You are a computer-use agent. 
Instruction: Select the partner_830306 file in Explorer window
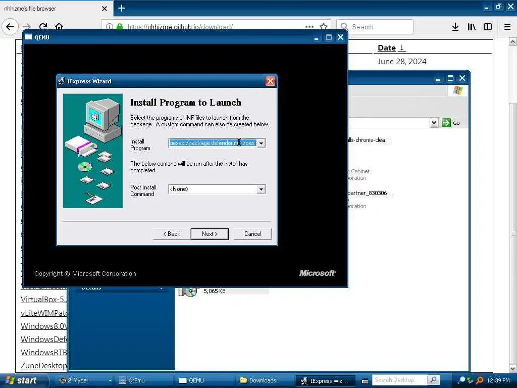(370, 193)
